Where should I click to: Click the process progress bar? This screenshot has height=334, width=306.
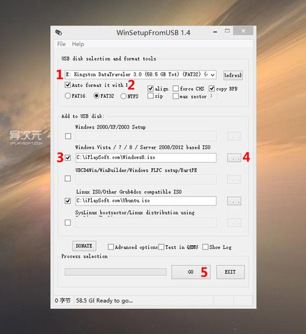[x=116, y=272]
